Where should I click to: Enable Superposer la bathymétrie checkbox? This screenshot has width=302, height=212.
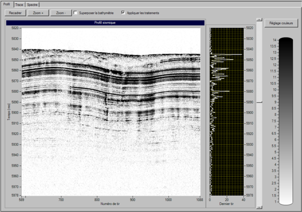click(x=75, y=13)
